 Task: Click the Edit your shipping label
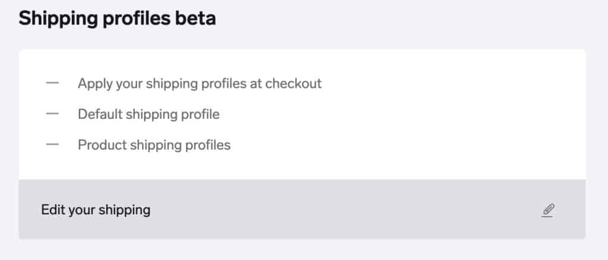[96, 210]
